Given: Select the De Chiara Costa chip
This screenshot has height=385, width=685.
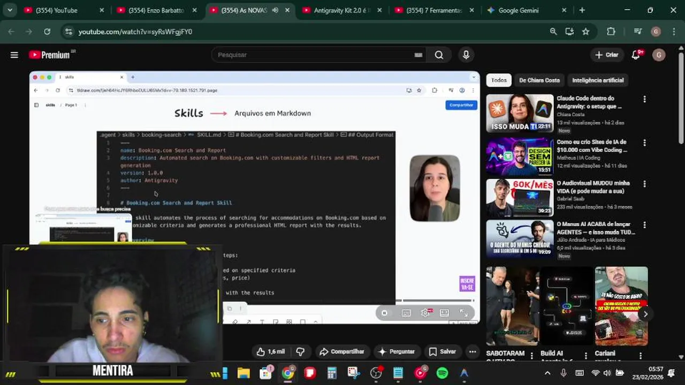Looking at the screenshot, I should coord(539,80).
